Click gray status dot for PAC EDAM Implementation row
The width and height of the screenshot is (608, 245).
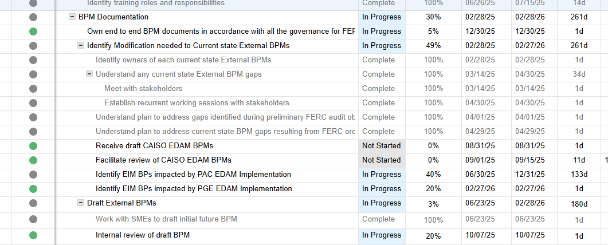(33, 175)
